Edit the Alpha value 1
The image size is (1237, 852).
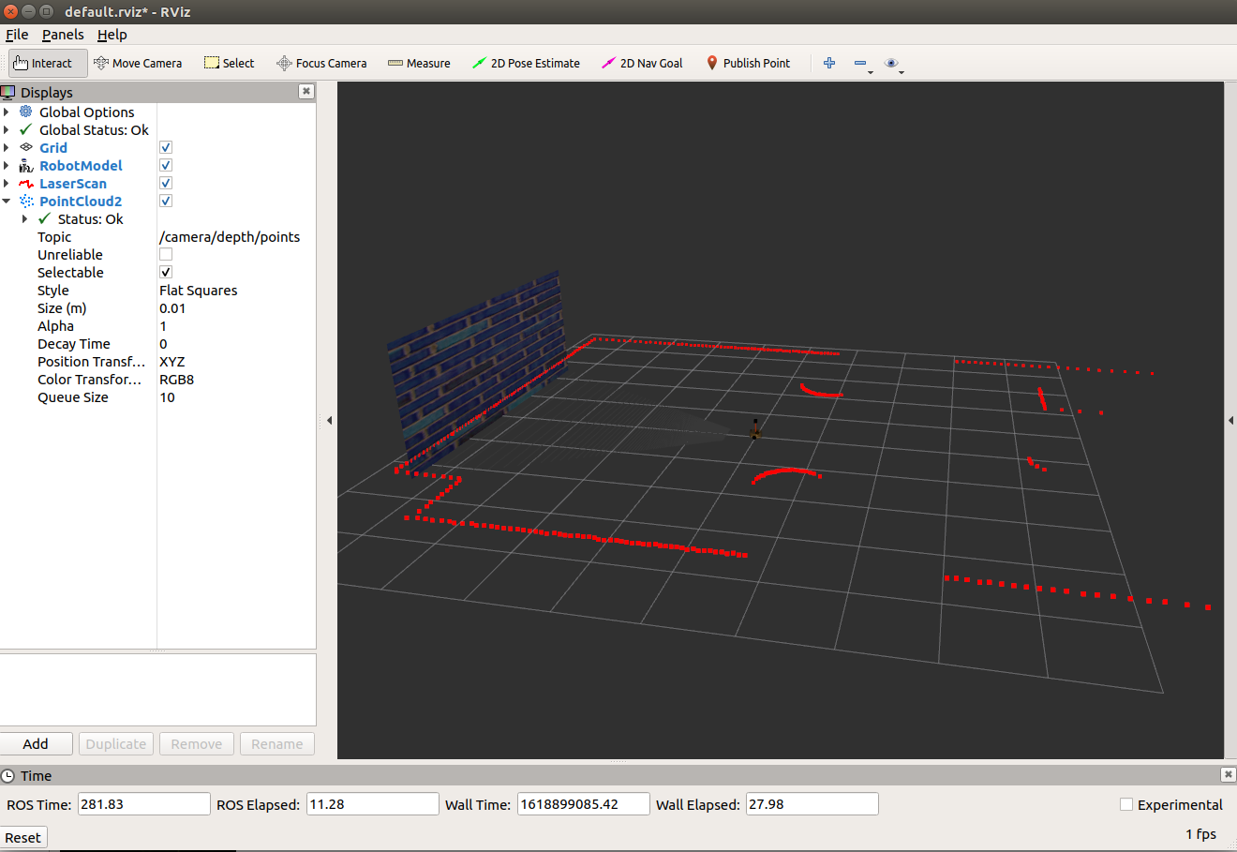pos(236,325)
